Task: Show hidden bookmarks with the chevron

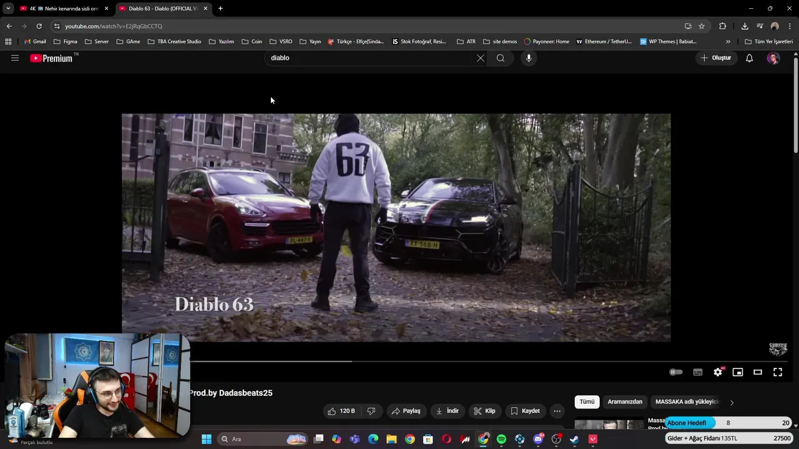Action: pos(728,42)
